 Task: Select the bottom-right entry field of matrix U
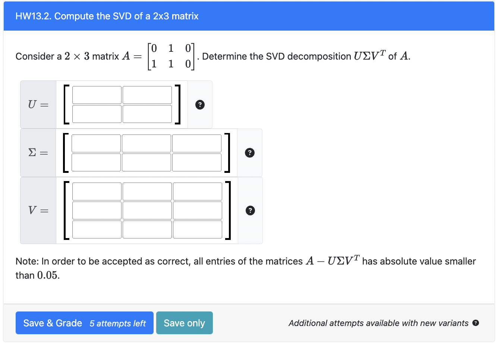click(147, 114)
